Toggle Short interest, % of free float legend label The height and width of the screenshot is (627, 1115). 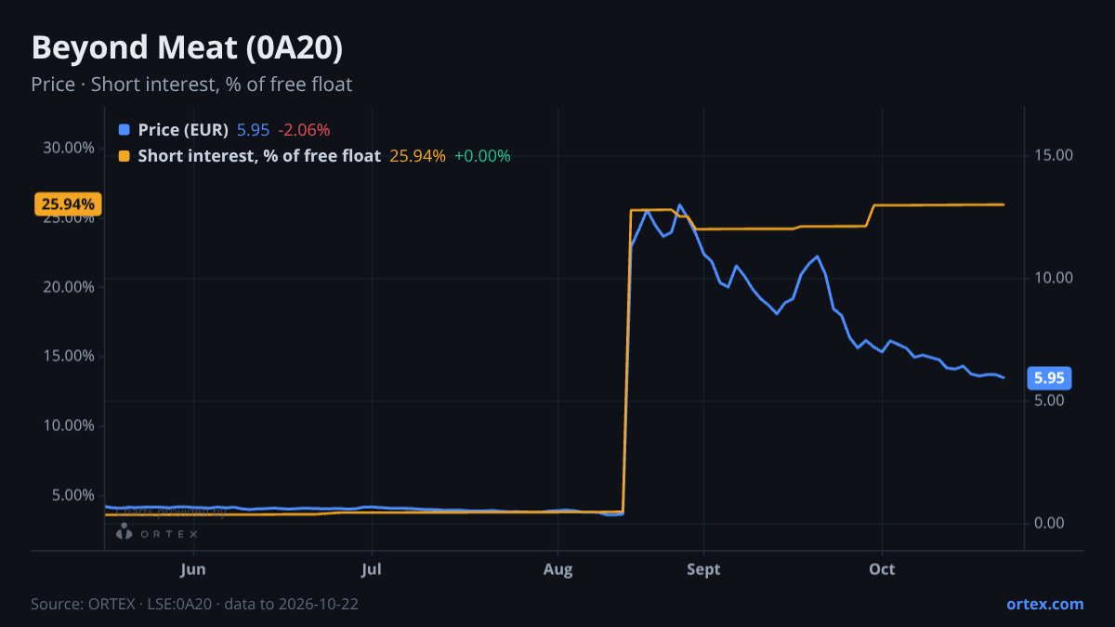tap(259, 156)
